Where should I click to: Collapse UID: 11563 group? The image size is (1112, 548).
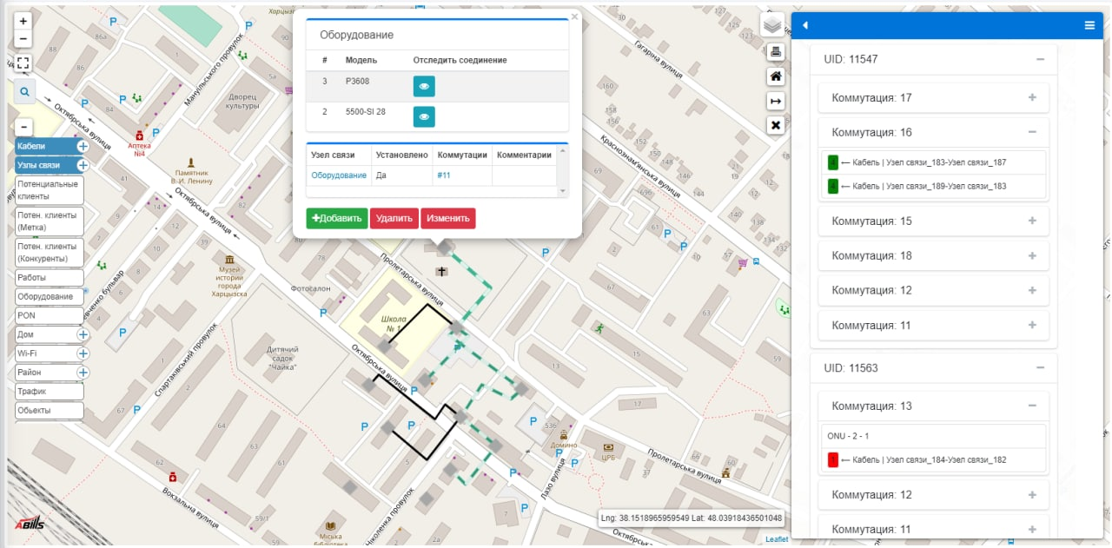pos(1040,367)
